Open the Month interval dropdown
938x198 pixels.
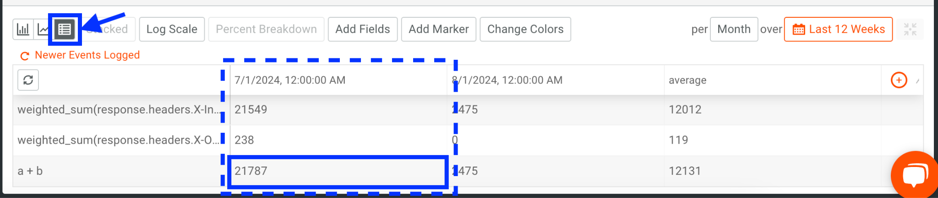click(734, 29)
